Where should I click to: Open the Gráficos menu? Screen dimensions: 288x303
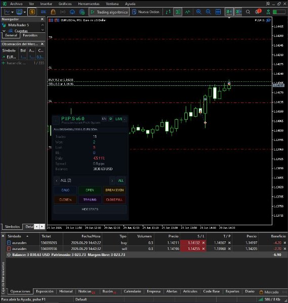pos(65,4)
